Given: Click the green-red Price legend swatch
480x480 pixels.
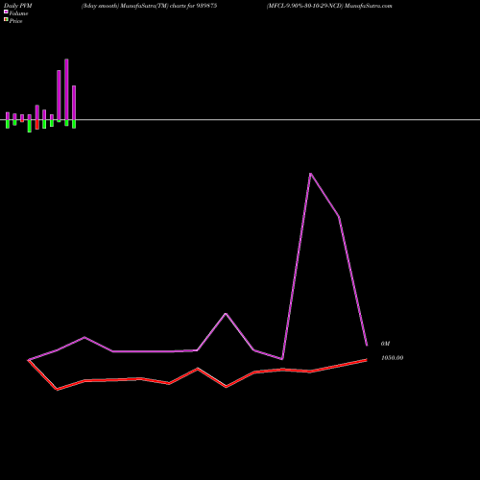Looking at the screenshot, I should [6, 19].
